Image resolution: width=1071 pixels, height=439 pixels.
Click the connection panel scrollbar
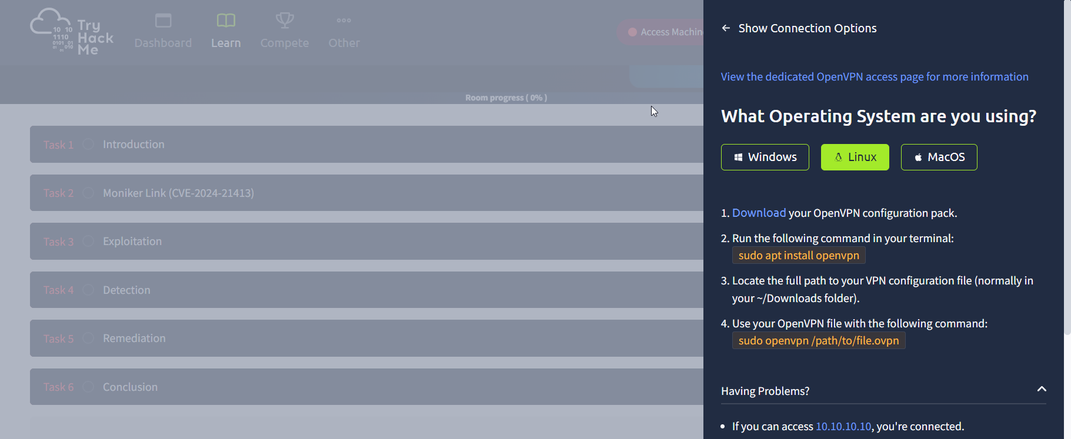(x=1067, y=167)
